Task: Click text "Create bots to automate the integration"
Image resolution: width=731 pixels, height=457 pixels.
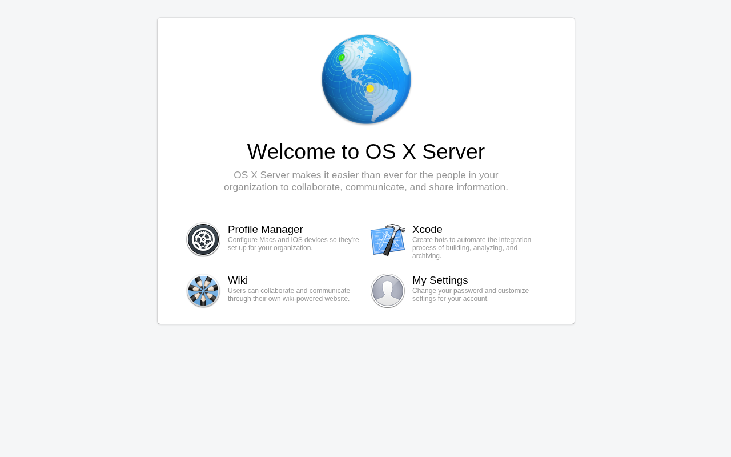Action: click(472, 240)
